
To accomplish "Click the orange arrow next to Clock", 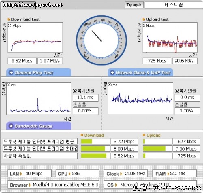I will [121, 174].
